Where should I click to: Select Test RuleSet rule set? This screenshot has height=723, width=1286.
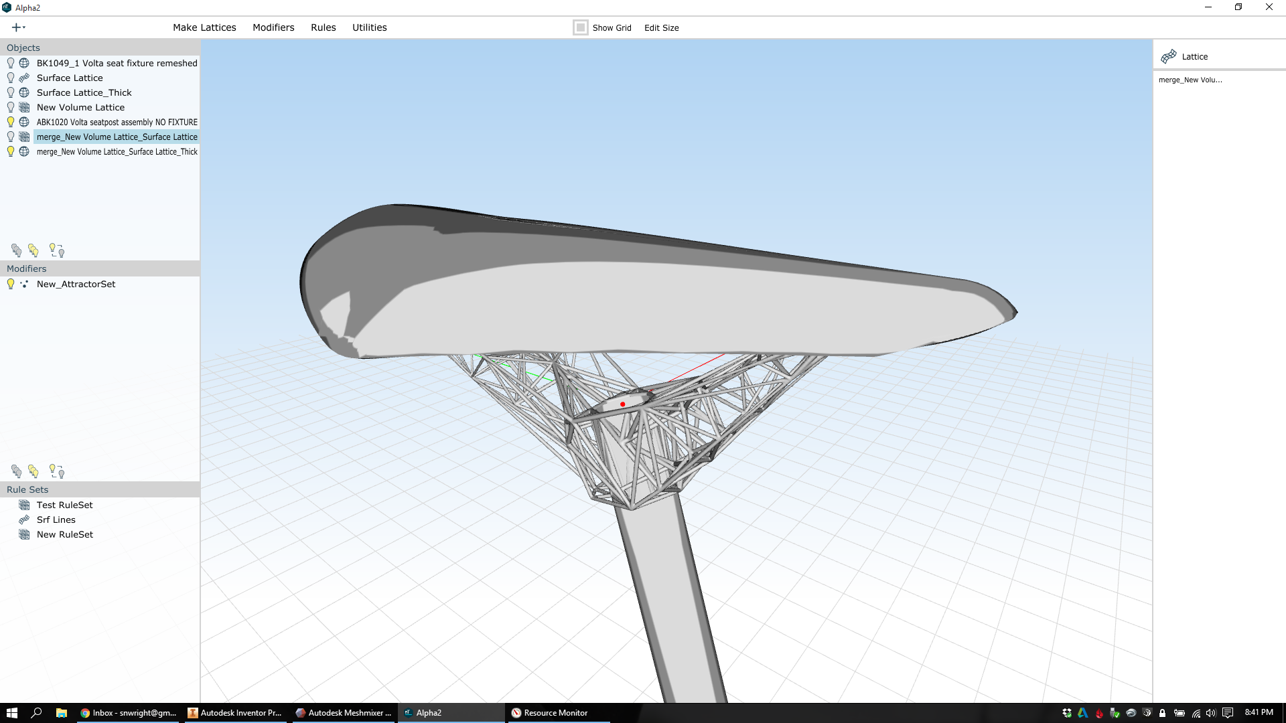[65, 505]
